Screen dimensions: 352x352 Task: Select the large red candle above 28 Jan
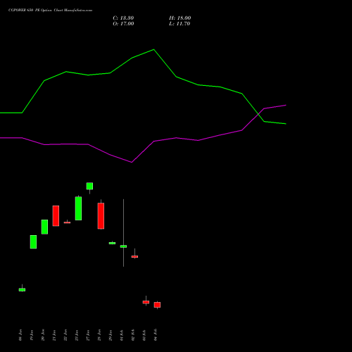tap(101, 216)
